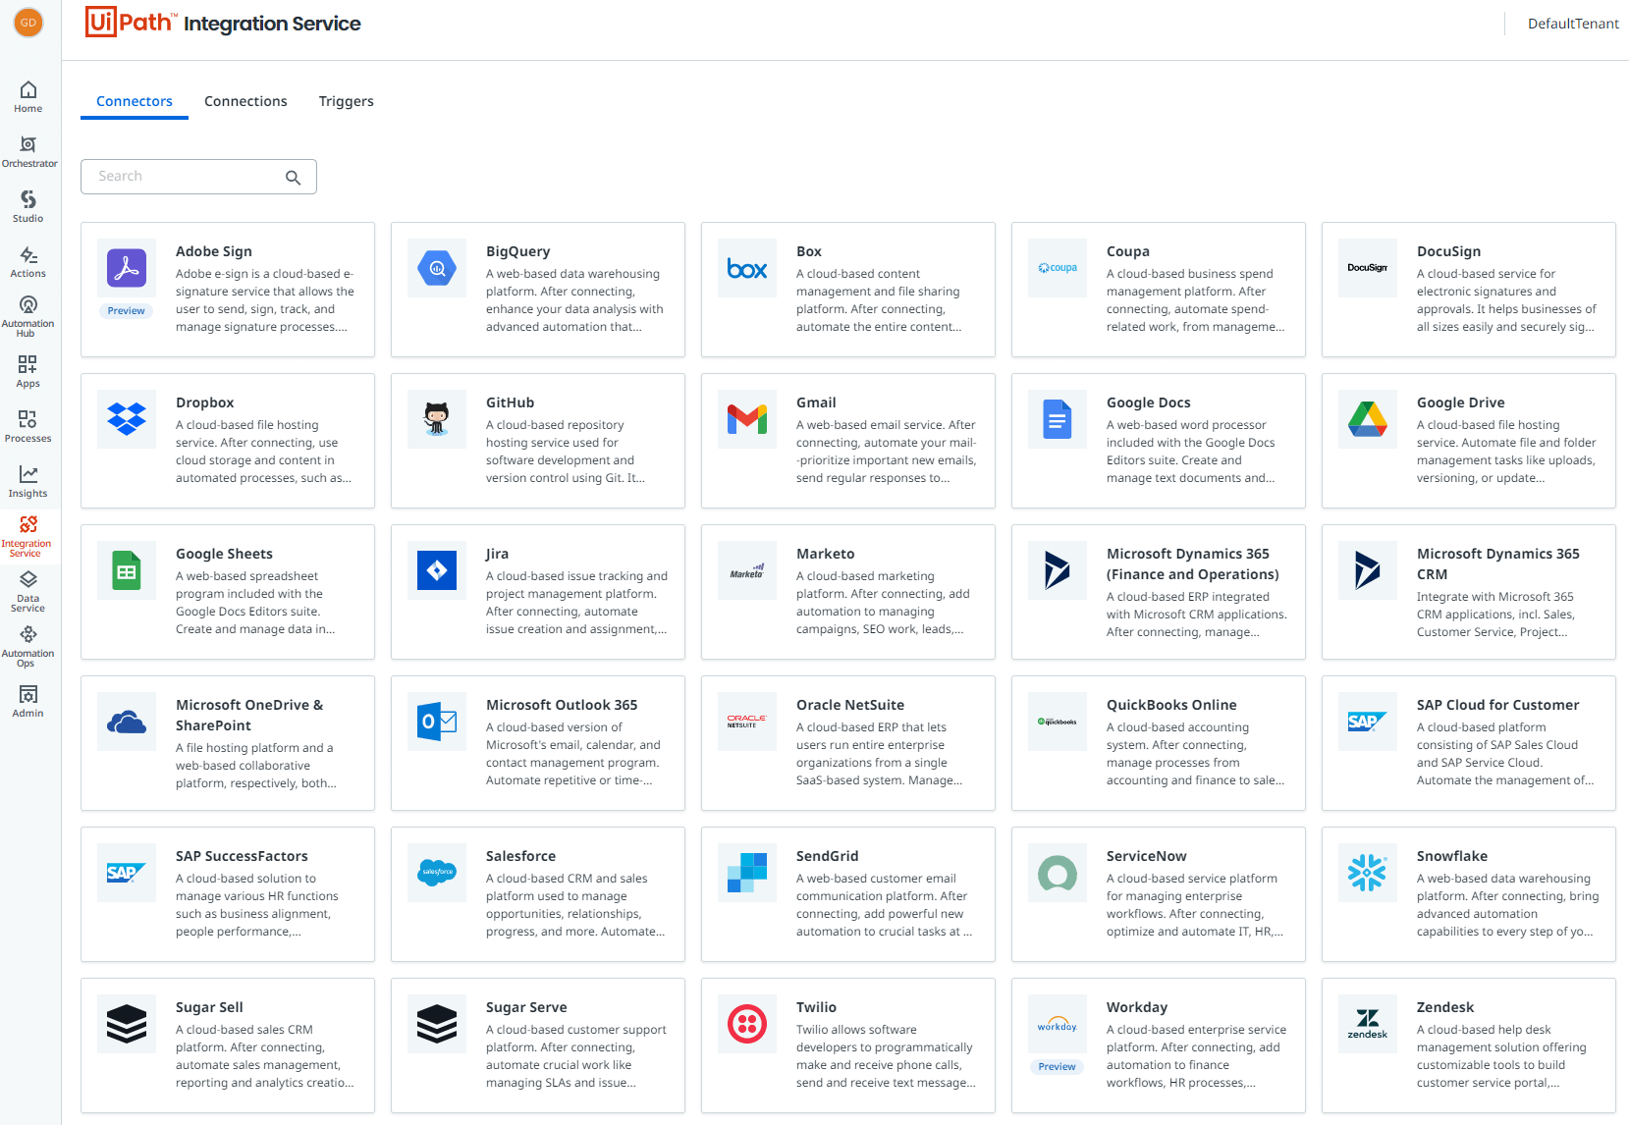
Task: Open Actions from the sidebar
Action: [x=28, y=262]
